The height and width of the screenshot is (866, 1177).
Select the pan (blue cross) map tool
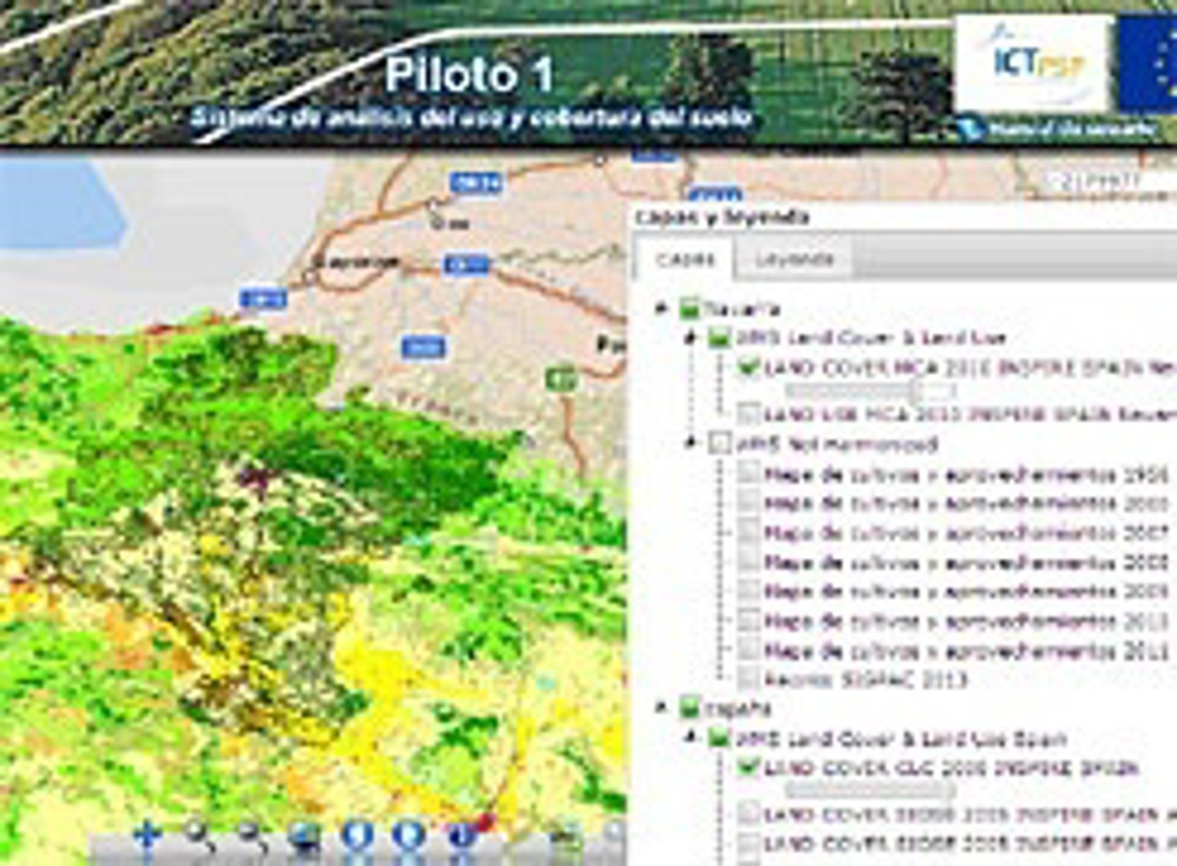[x=147, y=835]
